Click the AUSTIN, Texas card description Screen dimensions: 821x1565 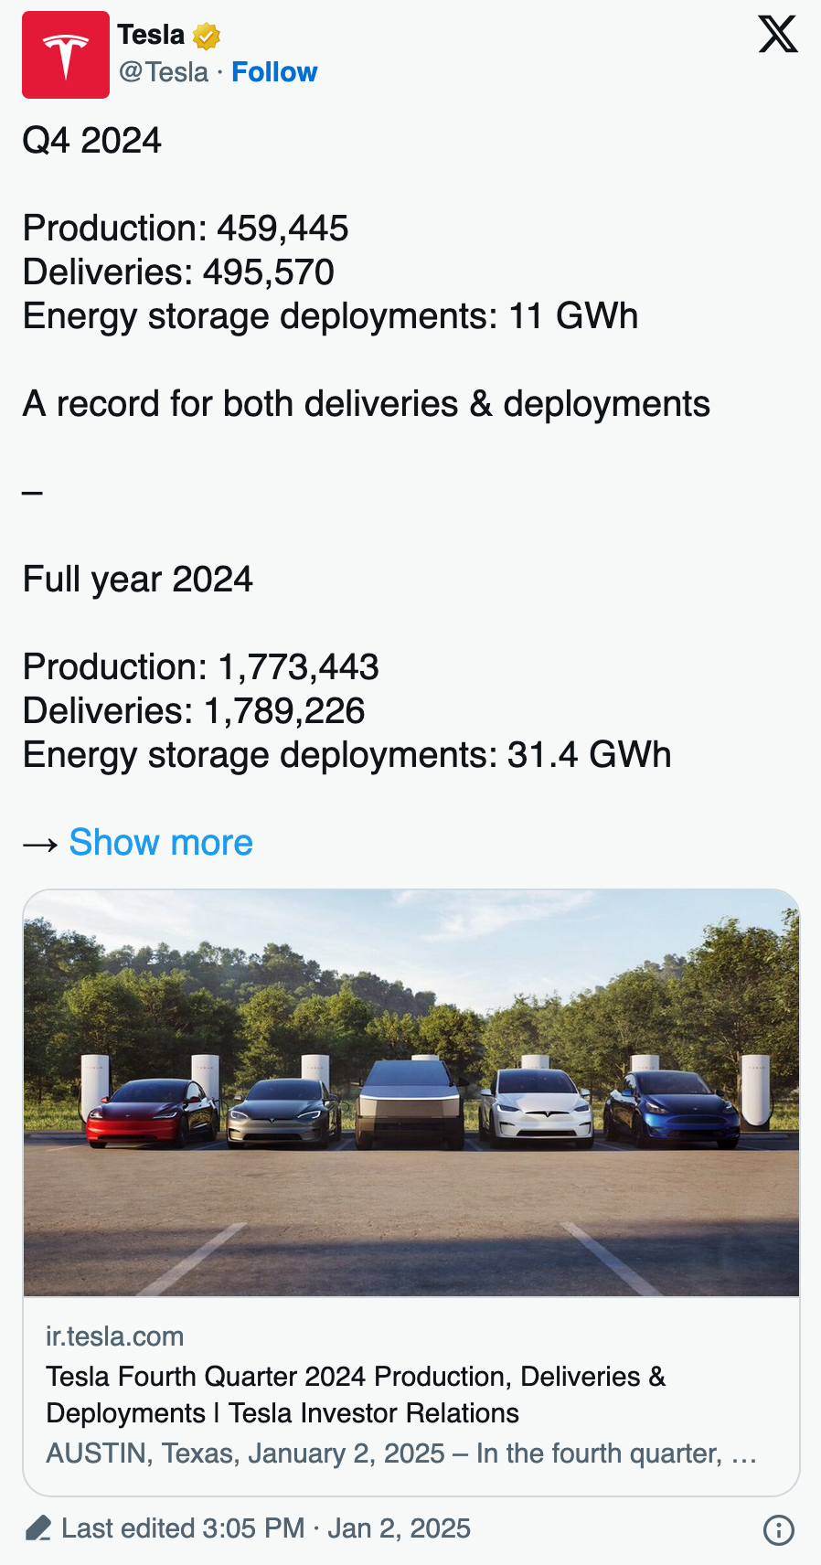[x=401, y=1453]
